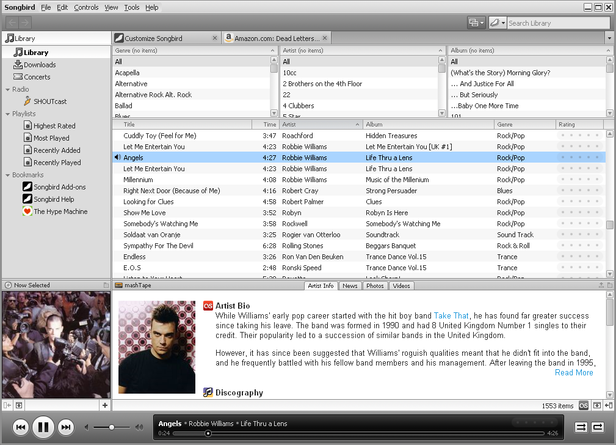The height and width of the screenshot is (445, 616).
Task: Toggle the mashTape pane from the status bar
Action: point(596,405)
